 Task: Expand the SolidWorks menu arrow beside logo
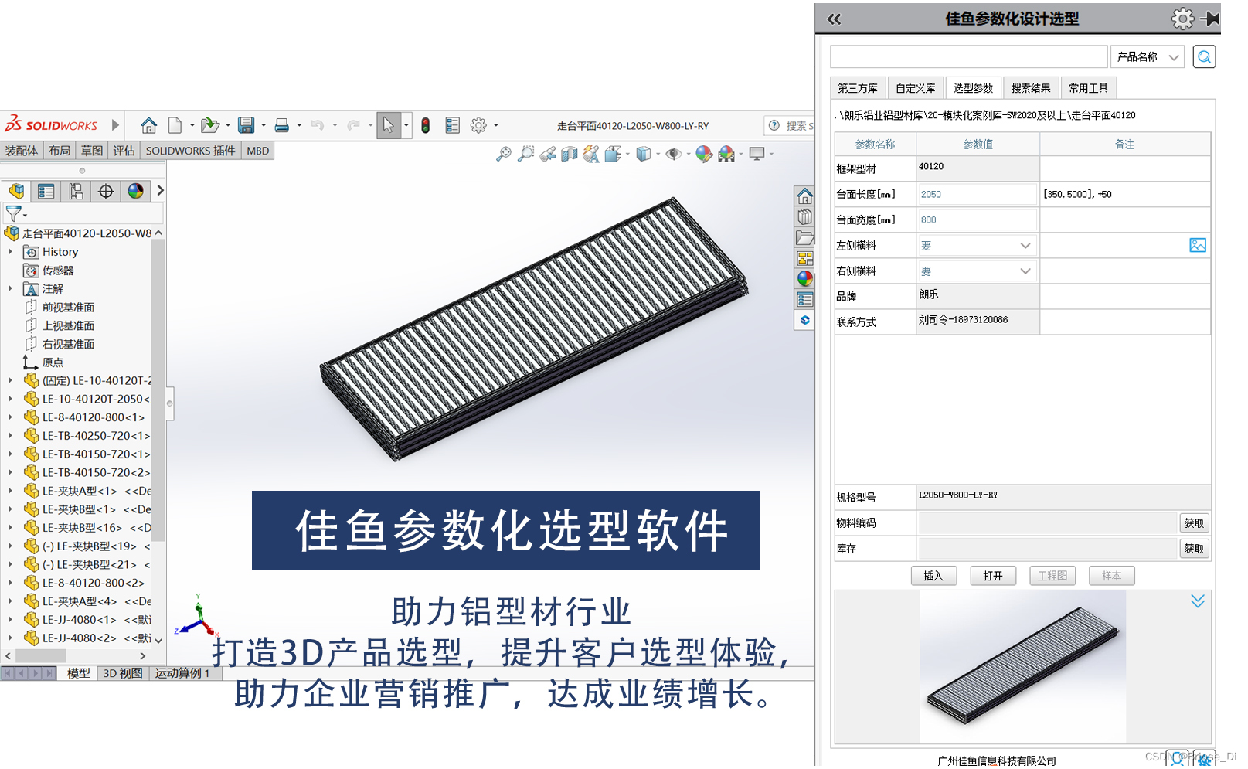tap(115, 125)
